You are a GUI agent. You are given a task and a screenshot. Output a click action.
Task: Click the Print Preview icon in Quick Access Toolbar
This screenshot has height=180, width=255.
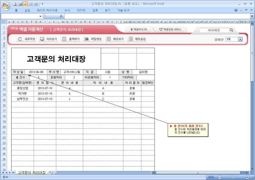pyautogui.click(x=15, y=4)
